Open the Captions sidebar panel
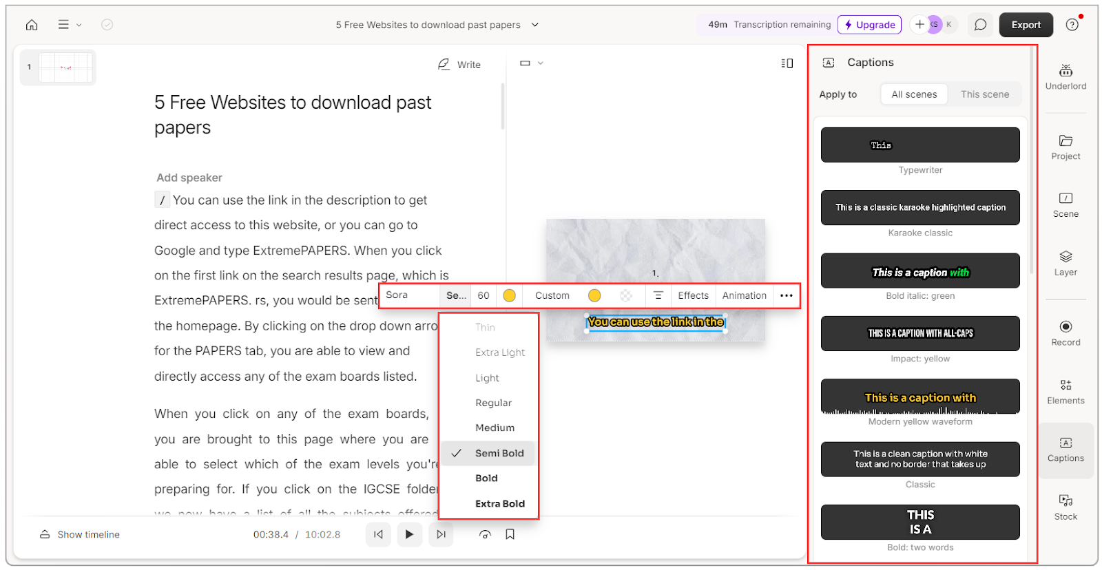This screenshot has width=1102, height=570. click(x=1065, y=450)
